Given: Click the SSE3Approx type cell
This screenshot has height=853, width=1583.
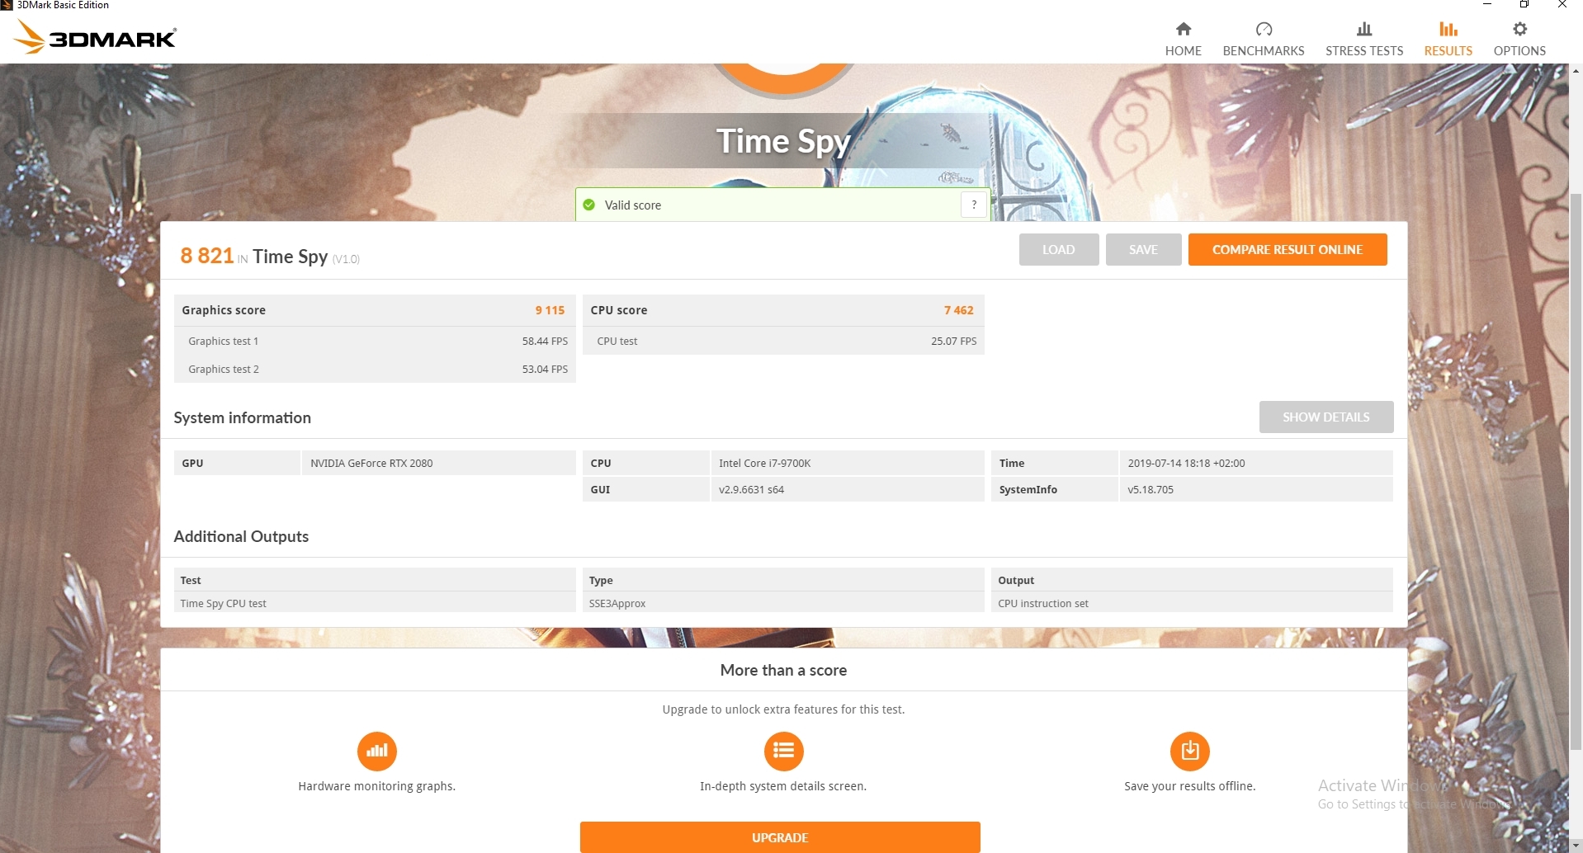Looking at the screenshot, I should 783,603.
